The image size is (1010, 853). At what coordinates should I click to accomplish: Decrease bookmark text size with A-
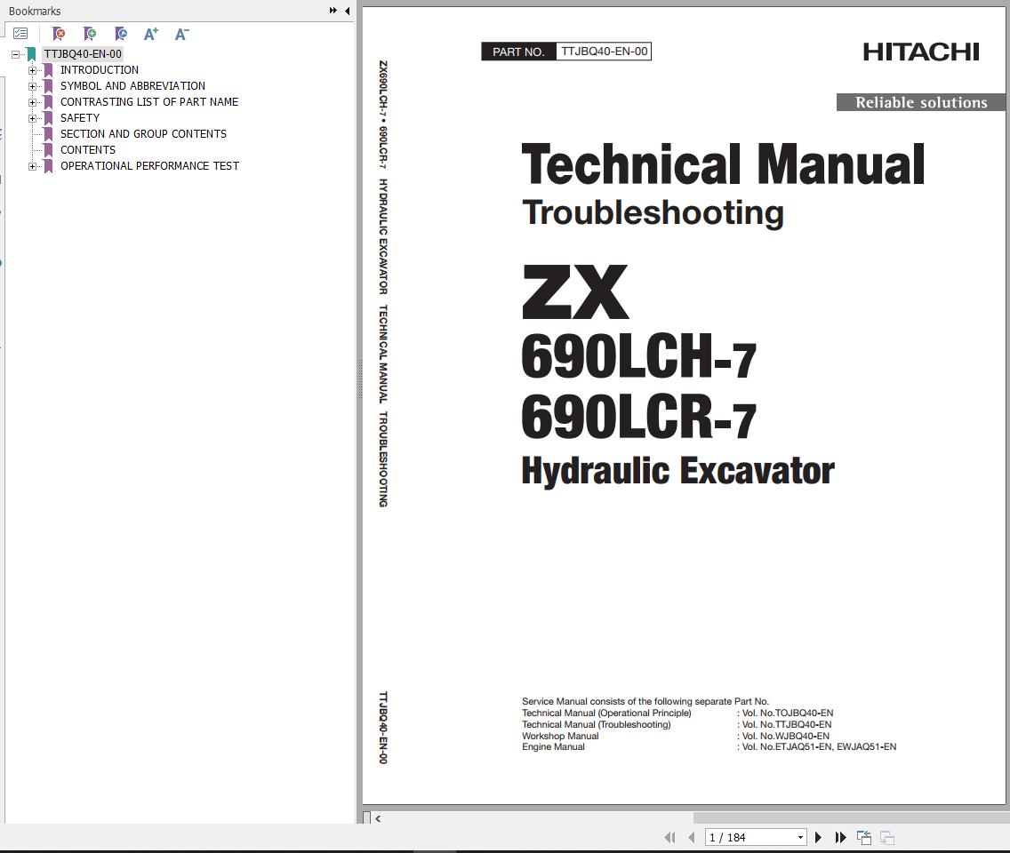[x=181, y=34]
